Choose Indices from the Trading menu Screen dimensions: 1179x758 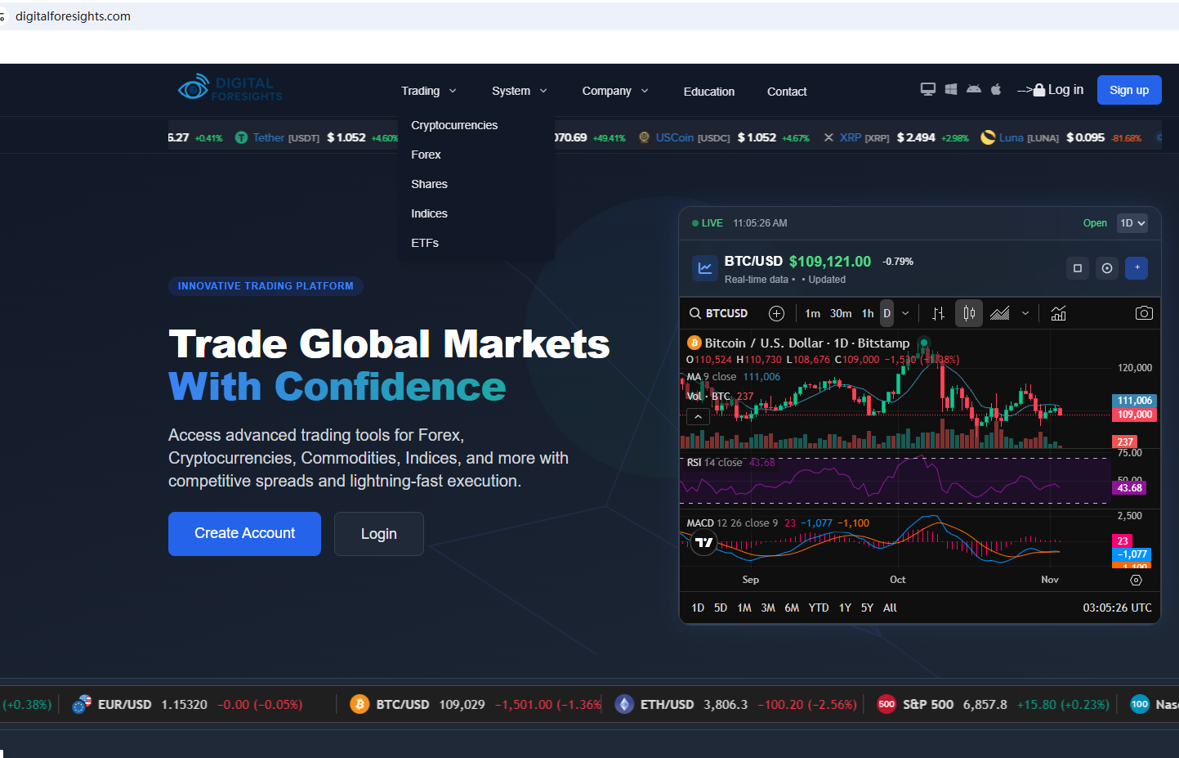coord(429,213)
